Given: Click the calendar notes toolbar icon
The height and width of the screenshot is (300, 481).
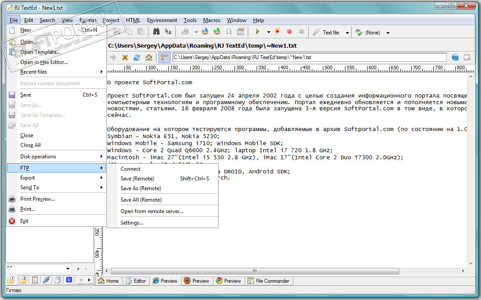Looking at the screenshot, I should tap(240, 32).
